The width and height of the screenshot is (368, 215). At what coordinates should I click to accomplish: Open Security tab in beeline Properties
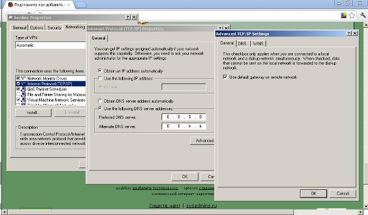click(x=54, y=28)
